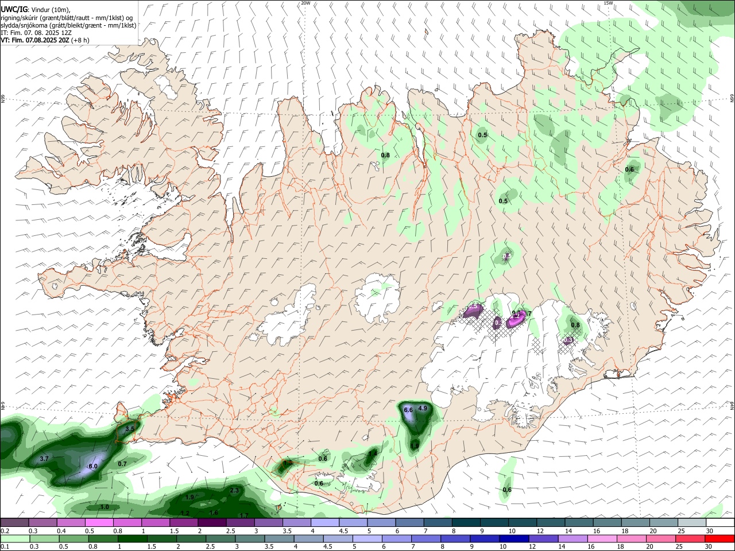
Task: Click the 6.6 precipitation value on the map
Action: (409, 410)
